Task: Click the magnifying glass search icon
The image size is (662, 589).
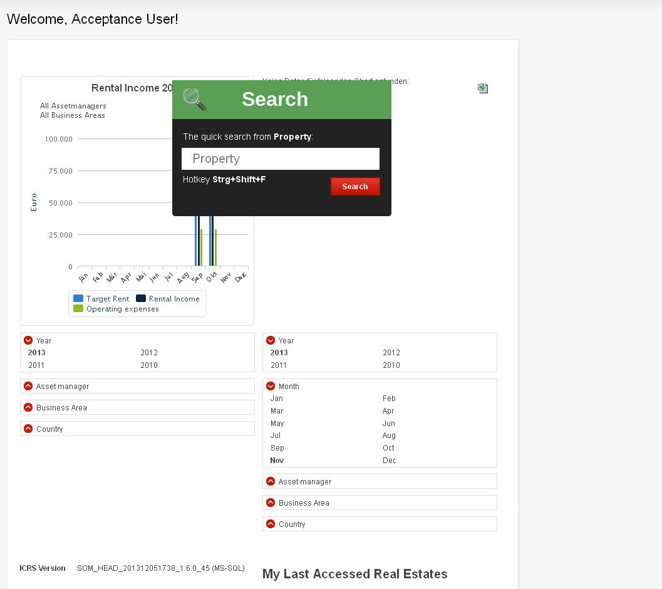Action: [x=194, y=99]
